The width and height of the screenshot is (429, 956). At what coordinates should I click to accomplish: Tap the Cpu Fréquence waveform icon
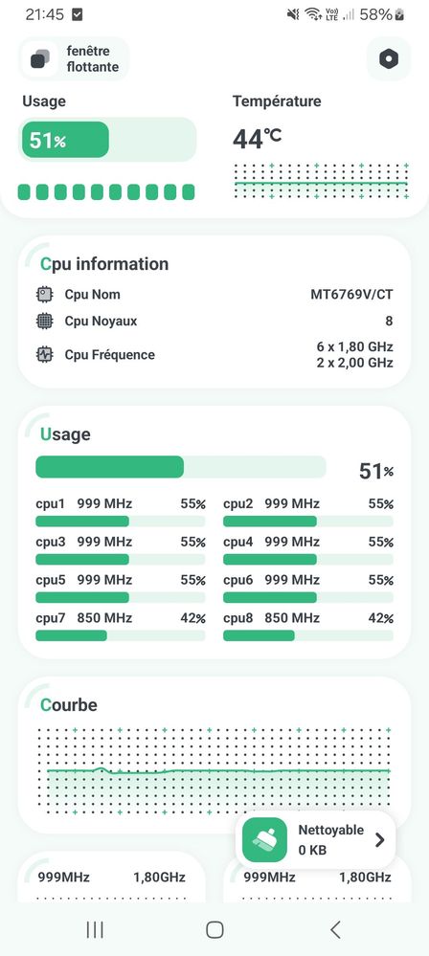(x=45, y=355)
